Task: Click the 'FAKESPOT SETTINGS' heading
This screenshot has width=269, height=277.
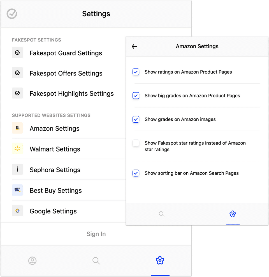Action: [36, 40]
